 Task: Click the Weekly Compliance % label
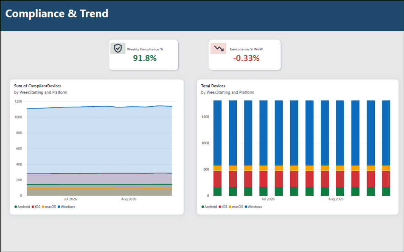coord(145,49)
